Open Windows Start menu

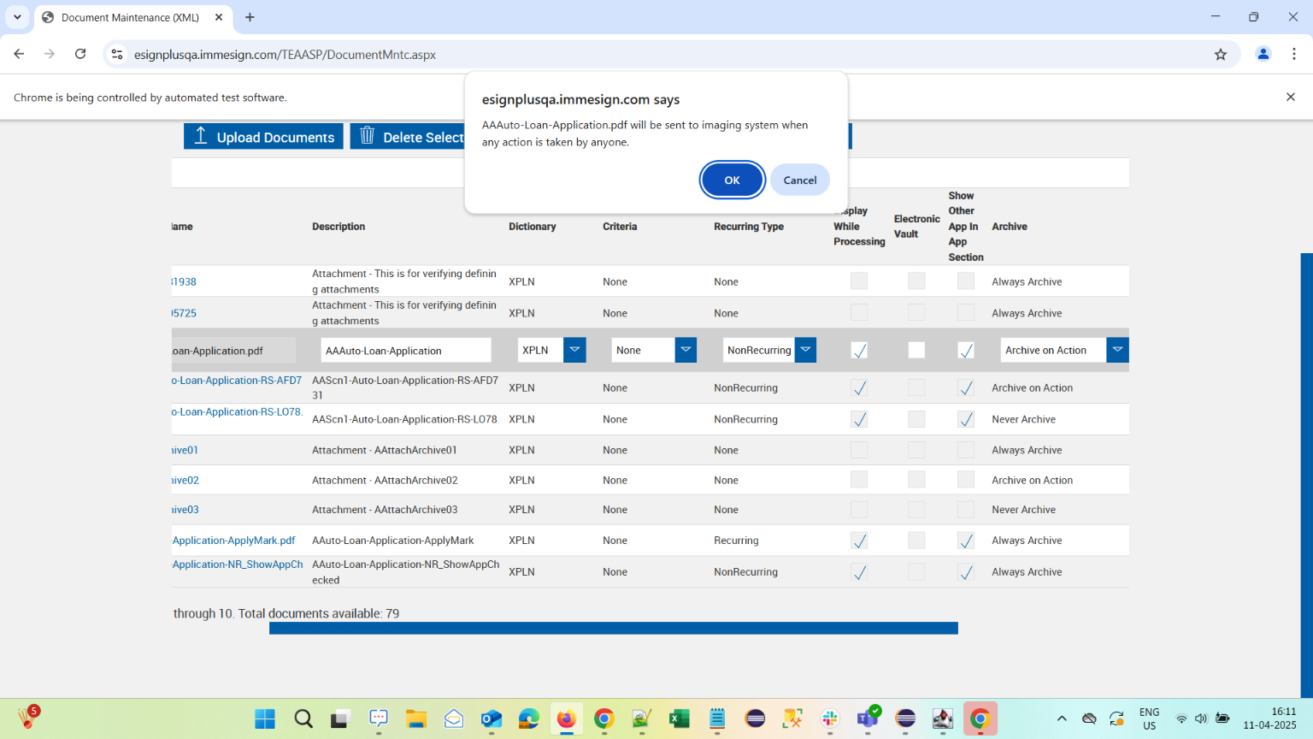[x=265, y=719]
